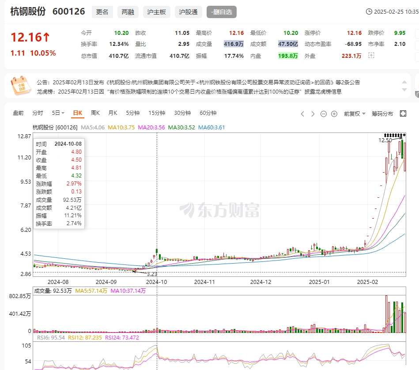Image resolution: width=419 pixels, height=370 pixels.
Task: Open the 公告 announcement link
Action: [x=198, y=82]
